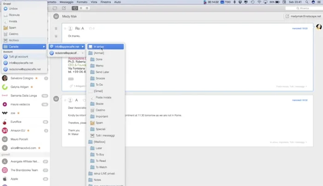Open The Brandzooka Team conversation
The height and width of the screenshot is (186, 323).
click(25, 170)
